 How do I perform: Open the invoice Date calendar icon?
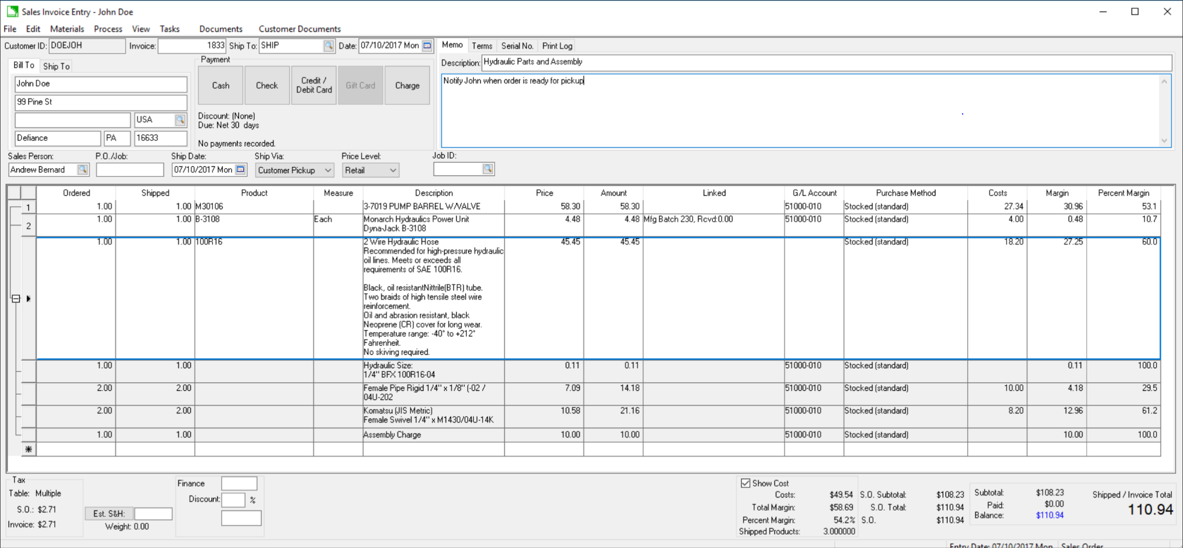pos(427,46)
